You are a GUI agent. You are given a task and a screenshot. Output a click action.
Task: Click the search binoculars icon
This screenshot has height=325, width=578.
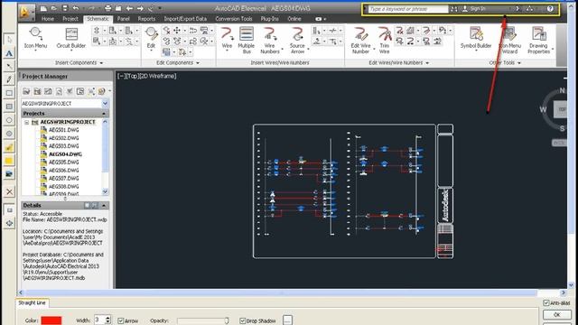click(454, 9)
